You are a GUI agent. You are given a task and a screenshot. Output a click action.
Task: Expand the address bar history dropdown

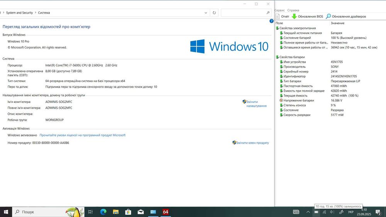coord(206,13)
